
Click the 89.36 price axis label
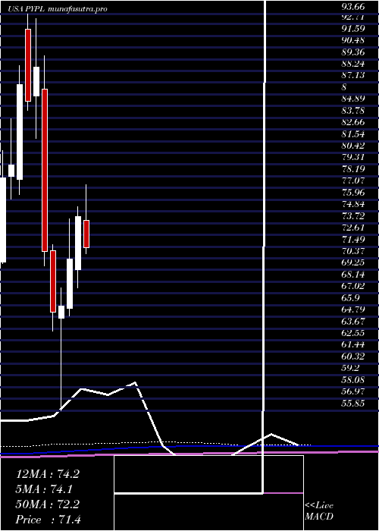coord(353,52)
